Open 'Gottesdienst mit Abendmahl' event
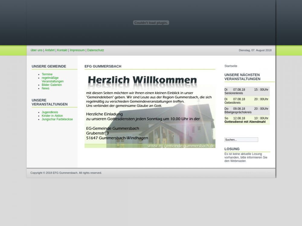This screenshot has height=226, width=302. [245, 122]
